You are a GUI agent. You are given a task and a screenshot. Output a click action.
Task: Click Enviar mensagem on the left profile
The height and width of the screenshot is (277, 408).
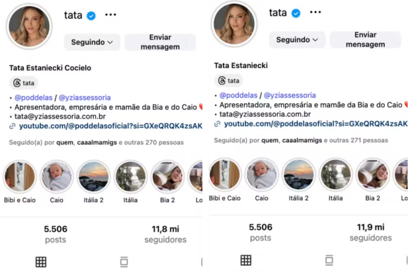pos(160,42)
